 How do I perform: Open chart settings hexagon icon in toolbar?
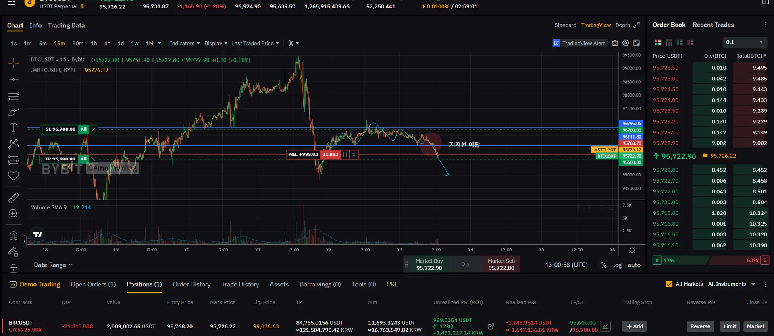(x=626, y=43)
